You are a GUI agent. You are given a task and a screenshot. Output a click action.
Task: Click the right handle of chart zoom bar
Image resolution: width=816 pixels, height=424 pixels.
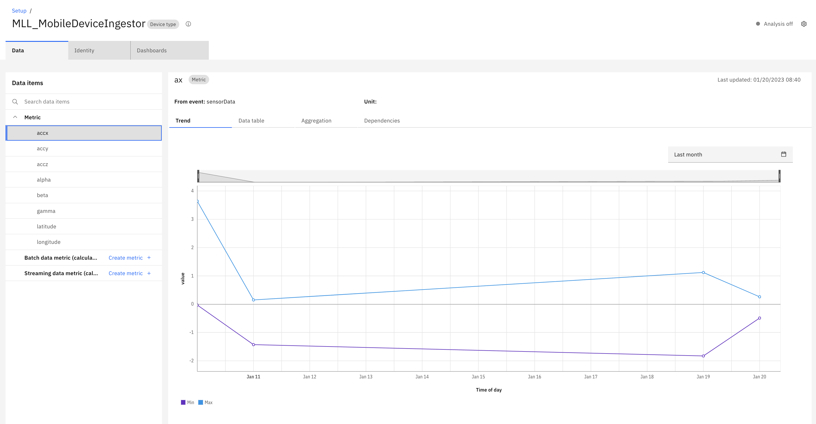pyautogui.click(x=779, y=176)
